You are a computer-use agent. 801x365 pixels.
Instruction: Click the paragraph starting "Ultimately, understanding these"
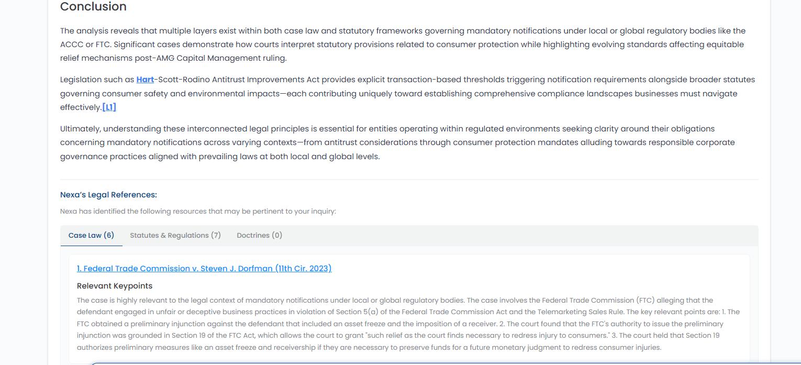(x=397, y=142)
